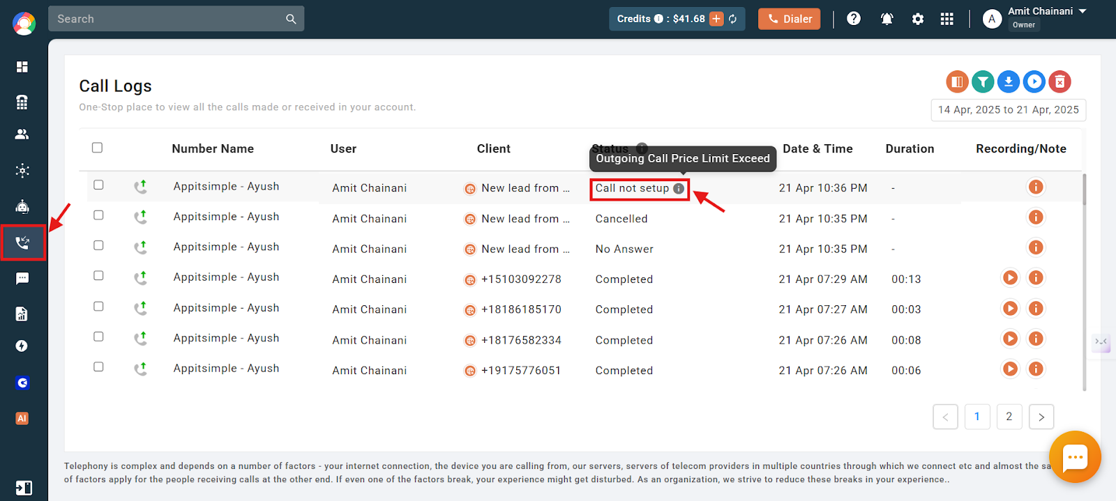Go to page 1 of call logs
This screenshot has width=1116, height=501.
[x=977, y=417]
